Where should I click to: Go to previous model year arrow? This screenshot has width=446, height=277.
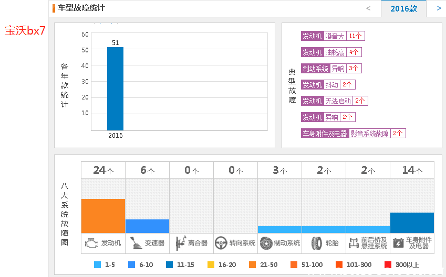368,8
